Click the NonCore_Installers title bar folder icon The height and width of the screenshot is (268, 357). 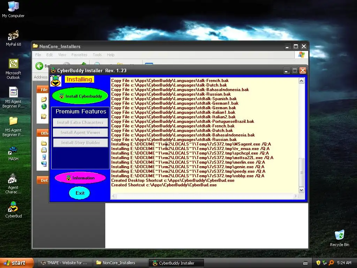35,46
